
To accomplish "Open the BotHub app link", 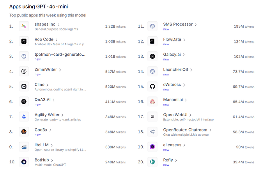I will point(42,160).
